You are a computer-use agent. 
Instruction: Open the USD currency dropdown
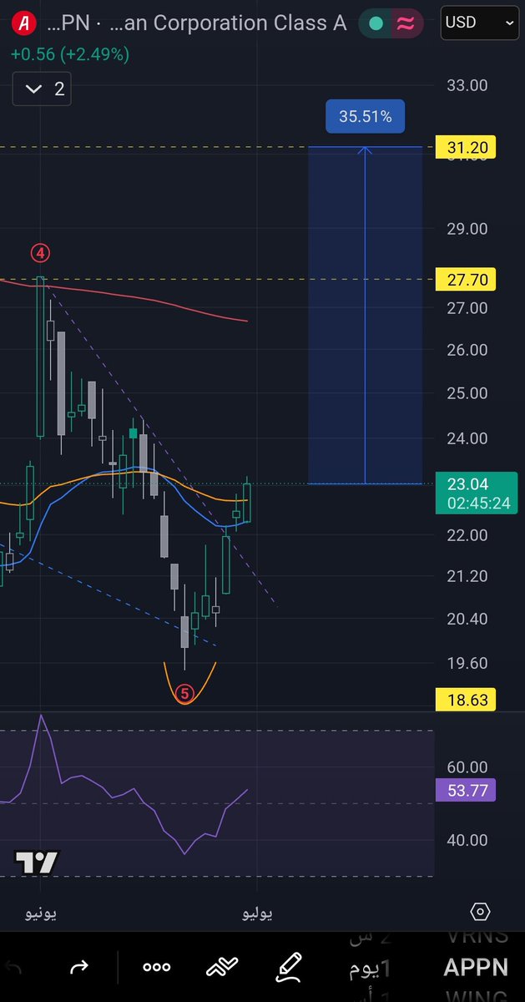pyautogui.click(x=478, y=23)
